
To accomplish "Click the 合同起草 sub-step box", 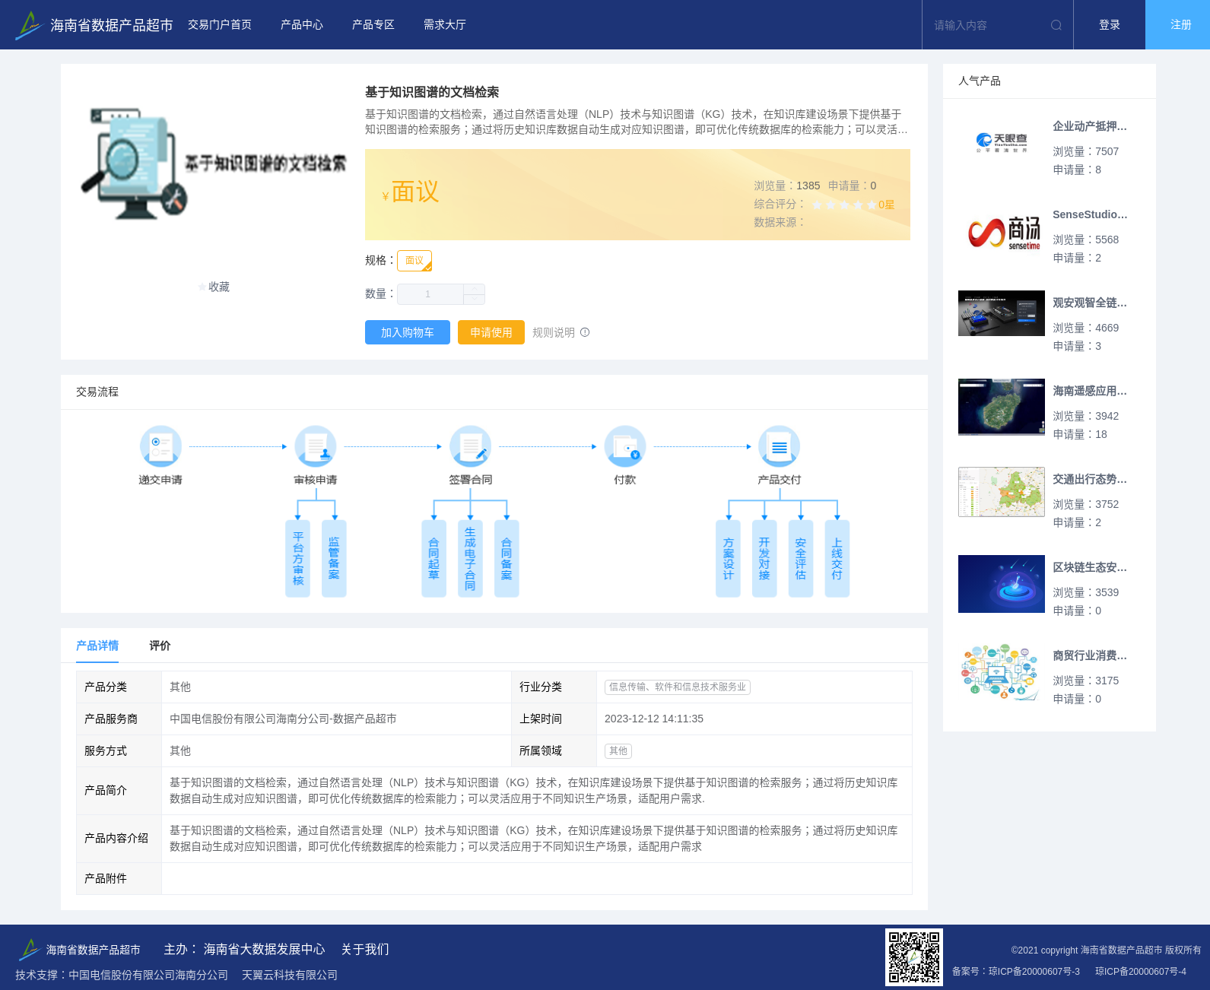I will pyautogui.click(x=434, y=559).
